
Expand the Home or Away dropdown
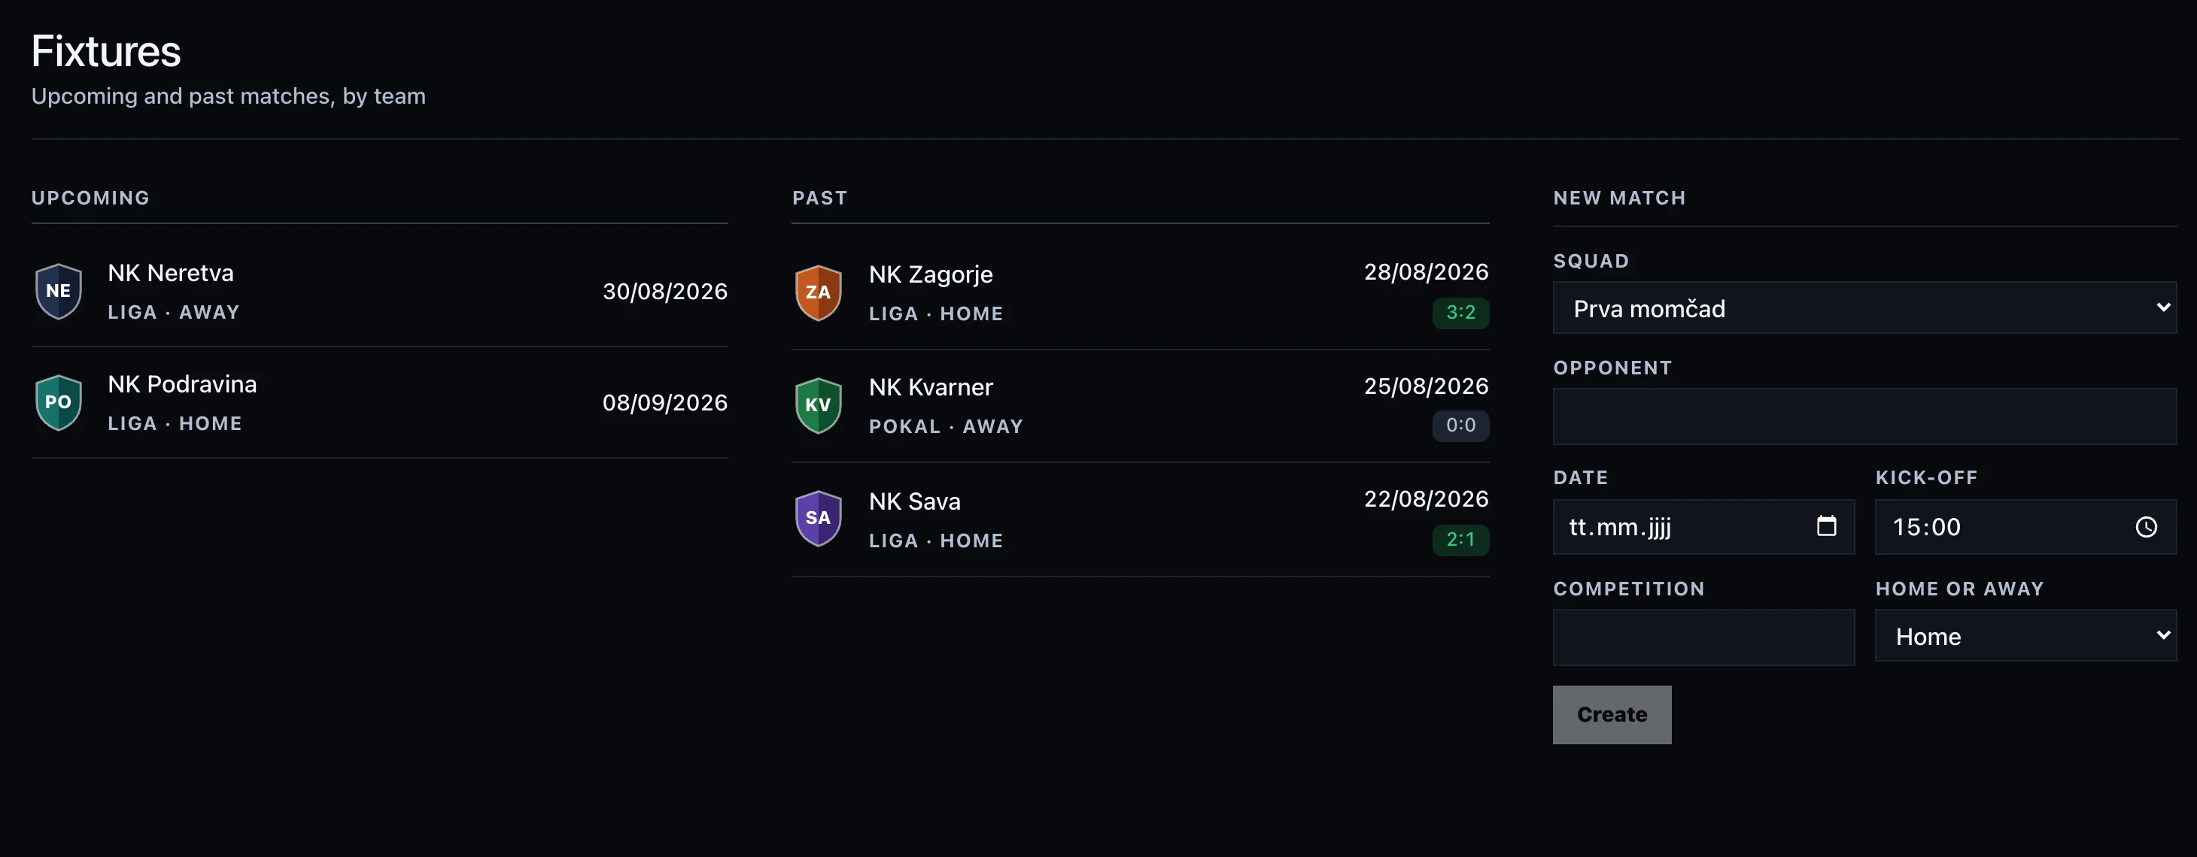[2025, 635]
